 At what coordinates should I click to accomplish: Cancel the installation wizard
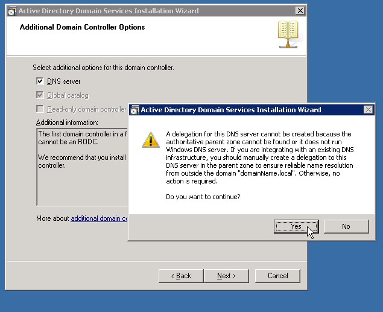click(x=277, y=276)
